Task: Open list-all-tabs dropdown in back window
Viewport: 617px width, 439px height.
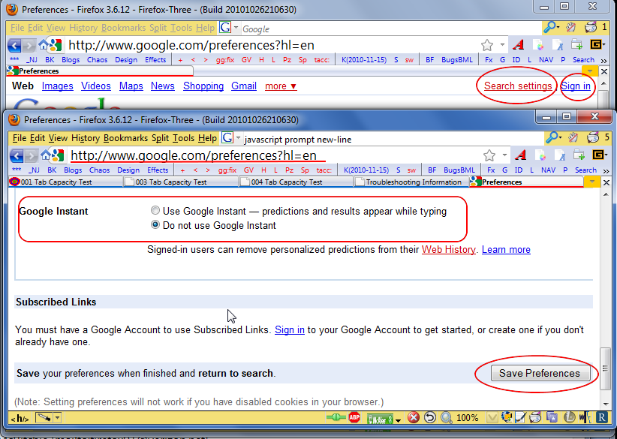Action: 589,71
